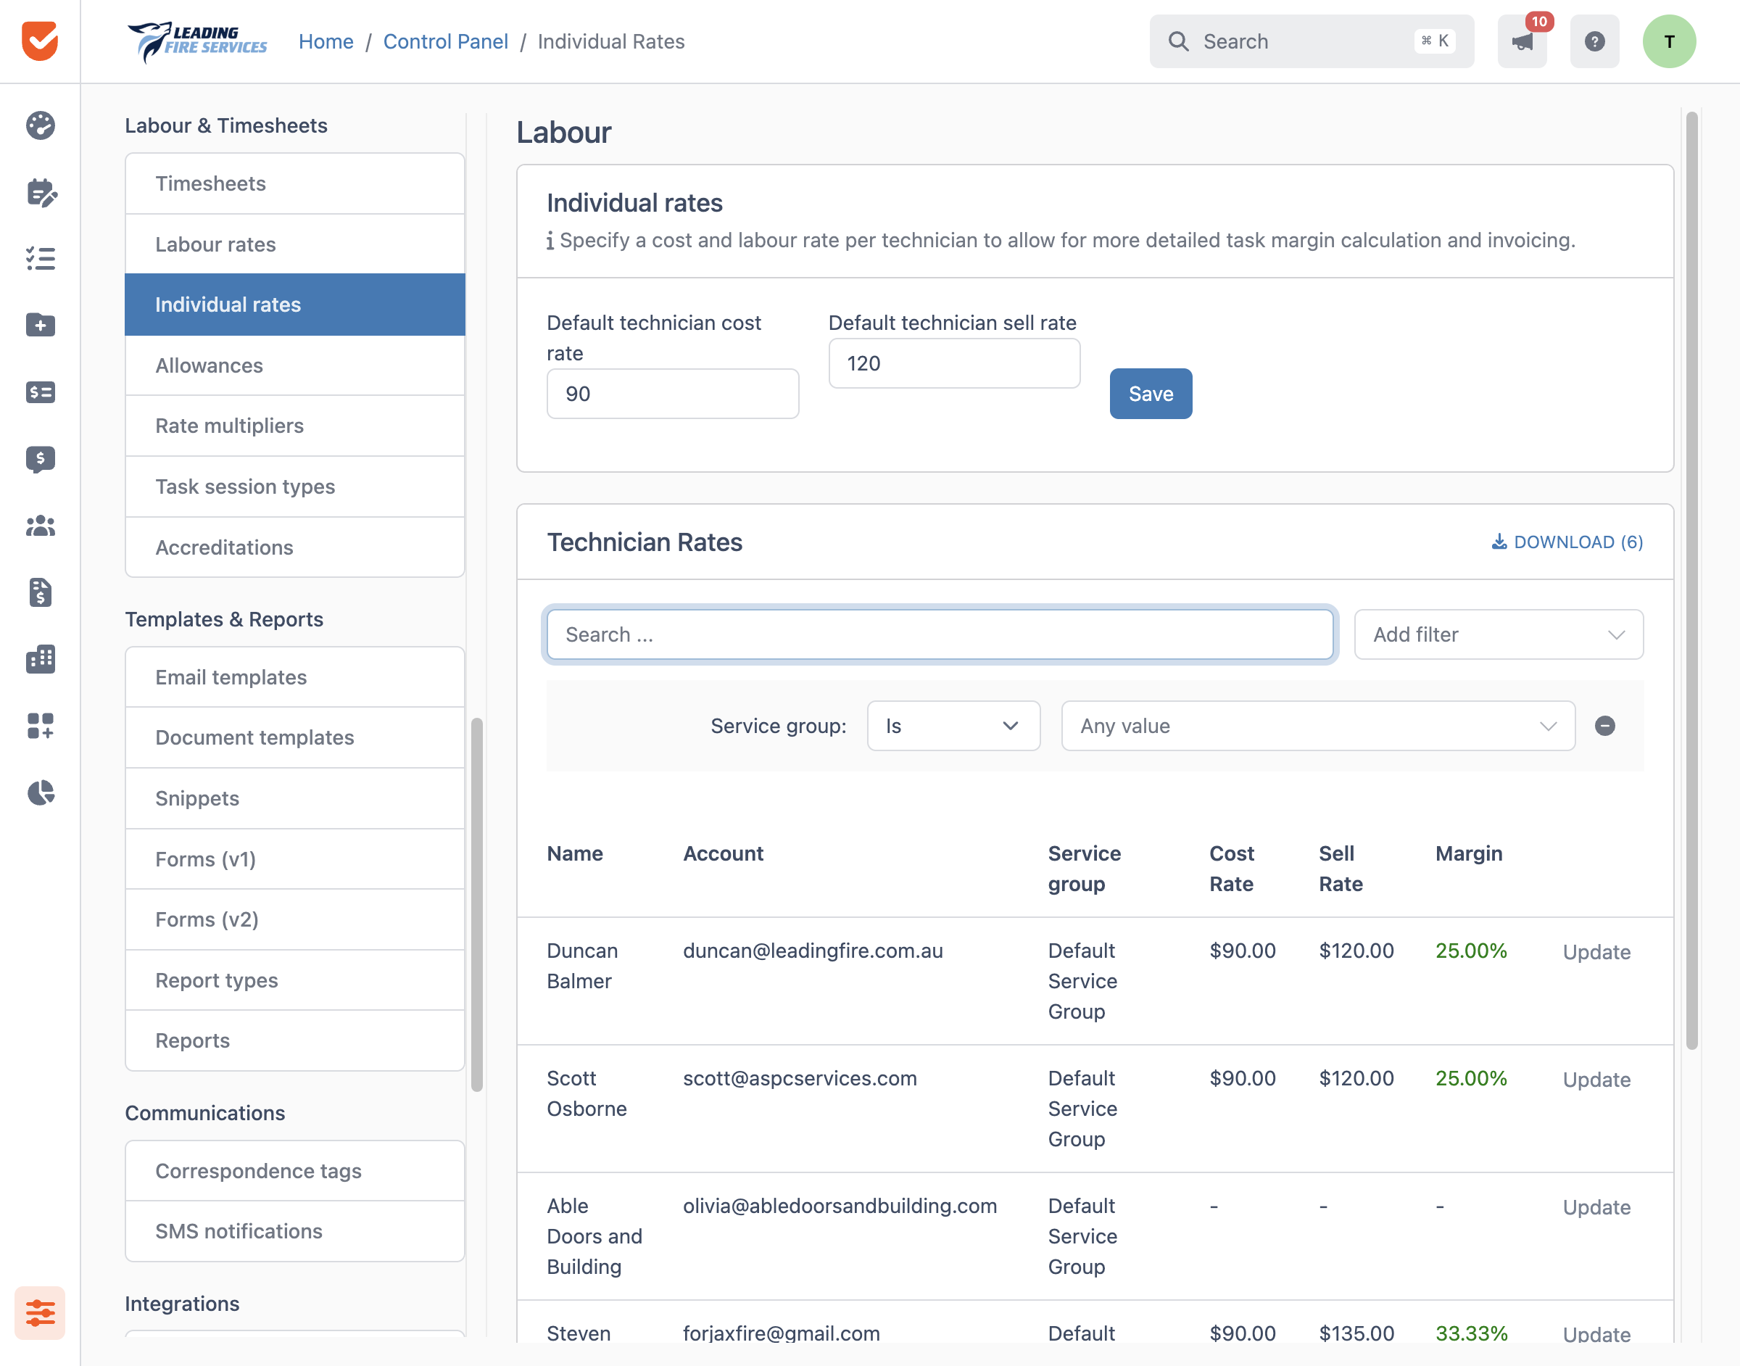Image resolution: width=1740 pixels, height=1366 pixels.
Task: Open Allowances menu item
Action: pos(295,365)
